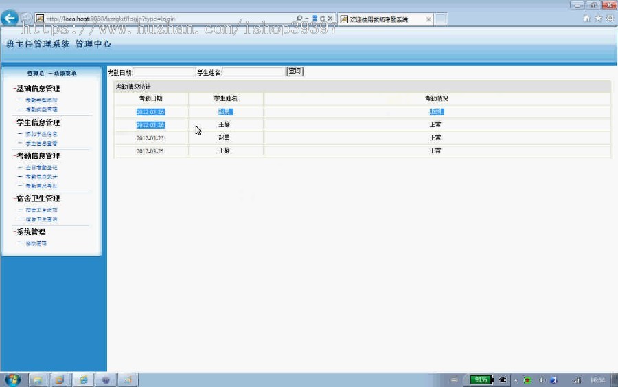Click the 考勤日期 input field
This screenshot has height=387, width=618.
(x=164, y=72)
